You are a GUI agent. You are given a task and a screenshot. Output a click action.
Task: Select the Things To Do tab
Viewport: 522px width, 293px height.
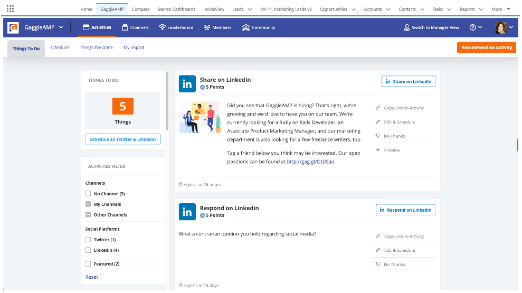click(x=26, y=49)
